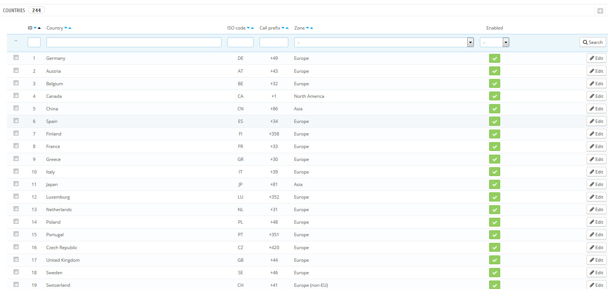Viewport: 608px width, 289px height.
Task: Click the Call prefix filter field
Action: (274, 42)
